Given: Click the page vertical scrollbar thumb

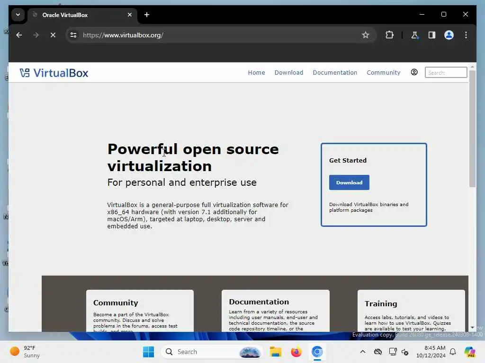Looking at the screenshot, I should point(472,129).
